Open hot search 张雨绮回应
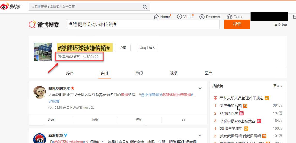The height and width of the screenshot is (143, 296). click(x=229, y=113)
